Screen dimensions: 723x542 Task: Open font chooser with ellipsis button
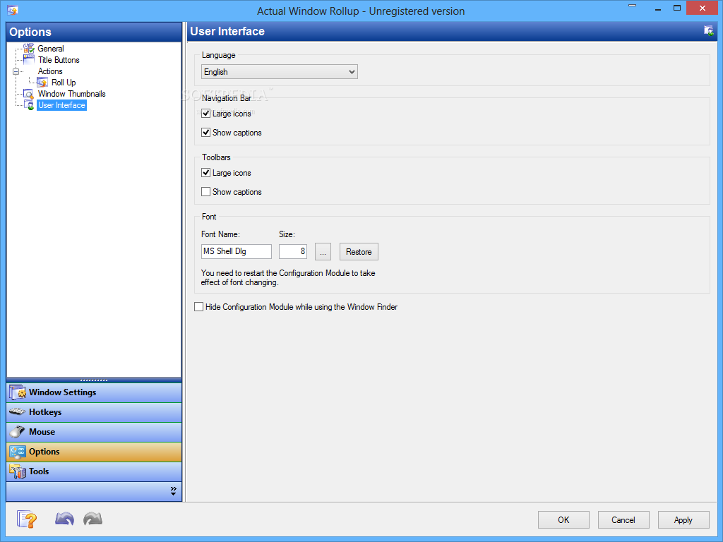click(323, 252)
